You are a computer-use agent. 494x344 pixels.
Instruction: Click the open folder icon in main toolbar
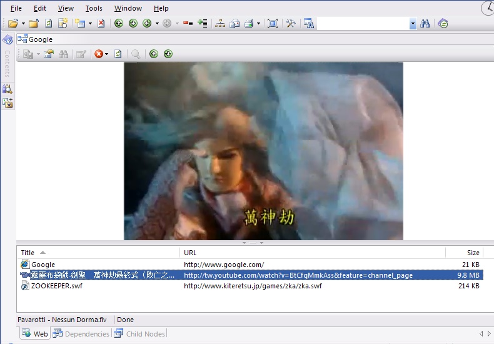(13, 23)
